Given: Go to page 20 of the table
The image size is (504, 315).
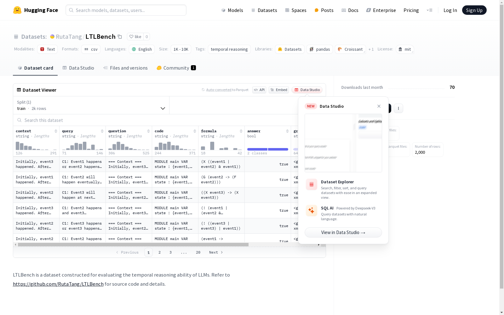Looking at the screenshot, I should coord(198,252).
